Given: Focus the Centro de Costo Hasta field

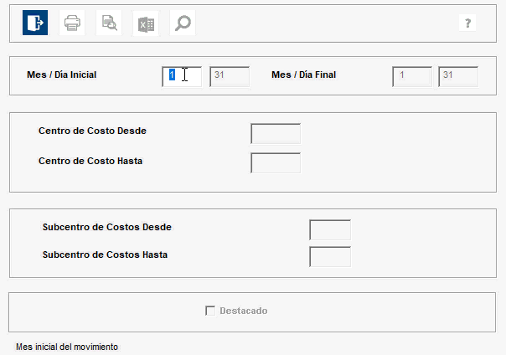Looking at the screenshot, I should tap(276, 163).
